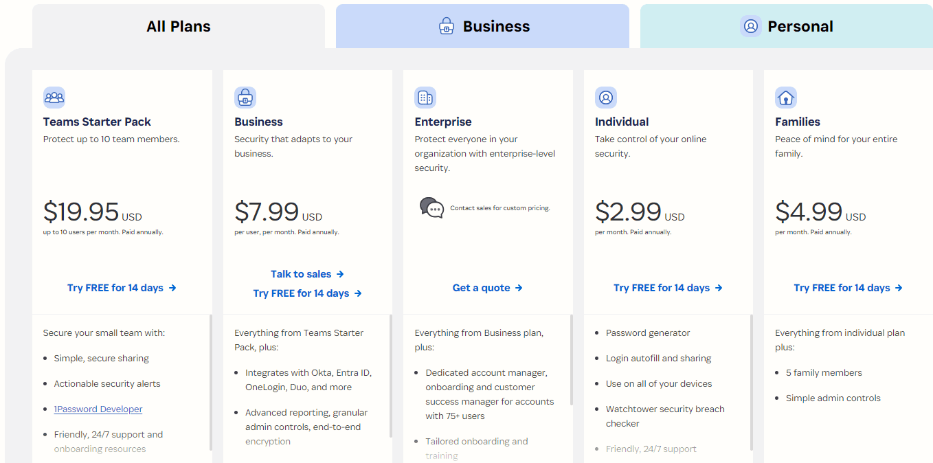The image size is (933, 463).
Task: Click the Families house icon
Action: point(786,98)
